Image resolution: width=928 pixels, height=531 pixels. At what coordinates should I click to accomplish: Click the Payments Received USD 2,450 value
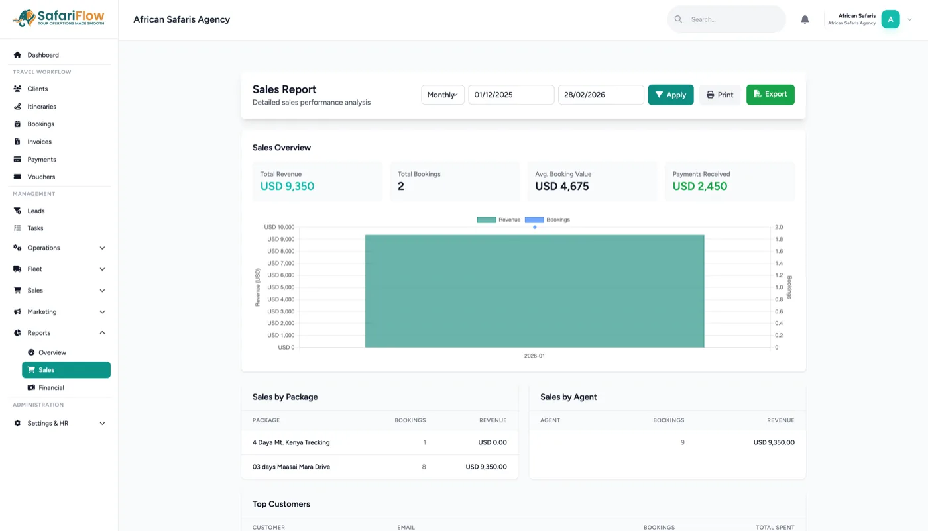[x=700, y=186]
